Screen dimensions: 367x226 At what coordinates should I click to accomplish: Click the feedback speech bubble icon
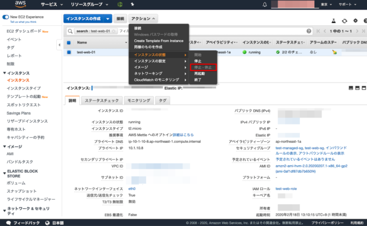click(x=9, y=223)
